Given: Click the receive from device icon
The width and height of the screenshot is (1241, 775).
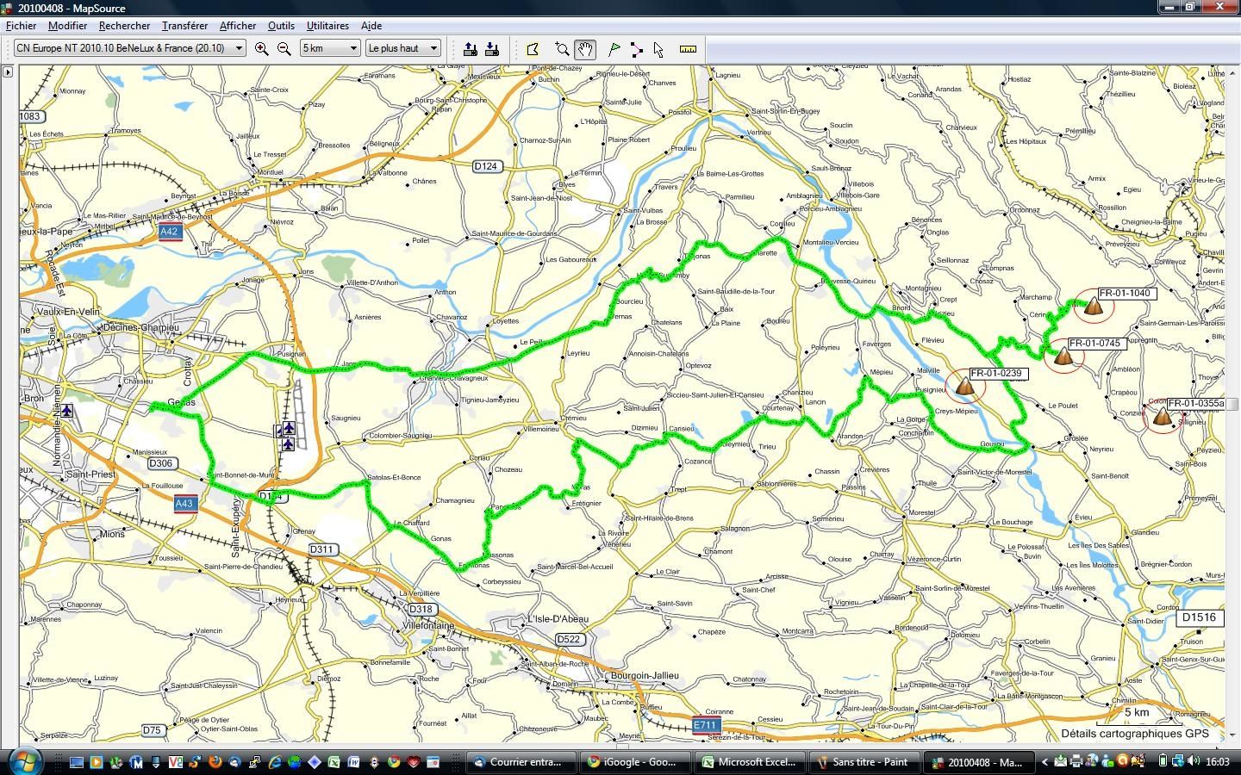Looking at the screenshot, I should tap(492, 49).
